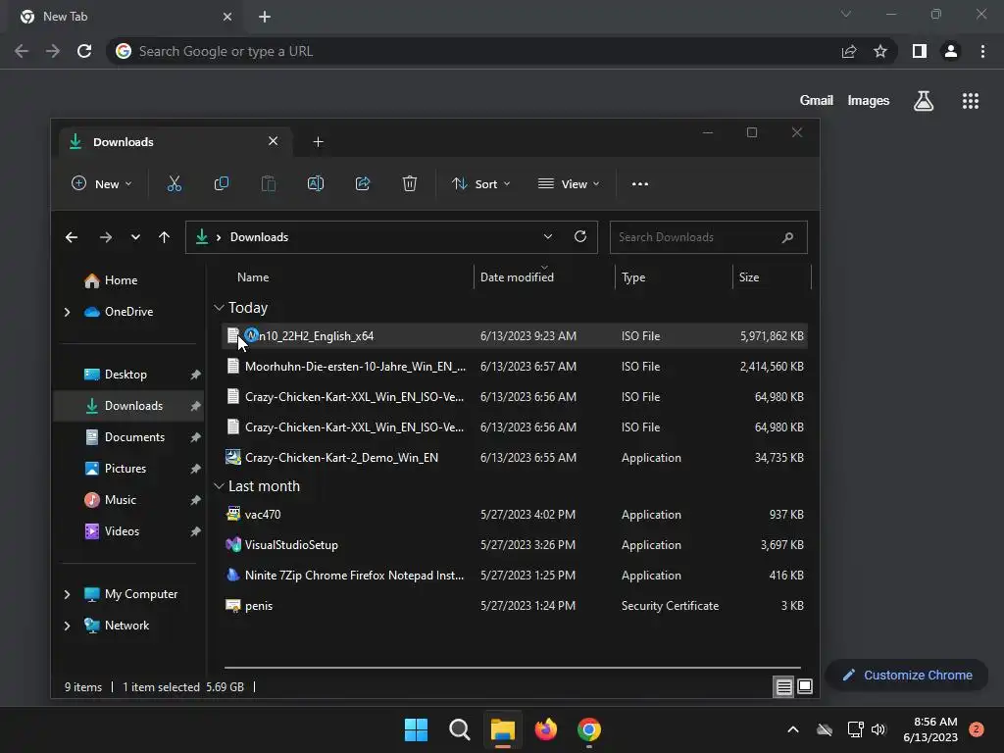The width and height of the screenshot is (1004, 753).
Task: Add a new Explorer tab
Action: 319,141
